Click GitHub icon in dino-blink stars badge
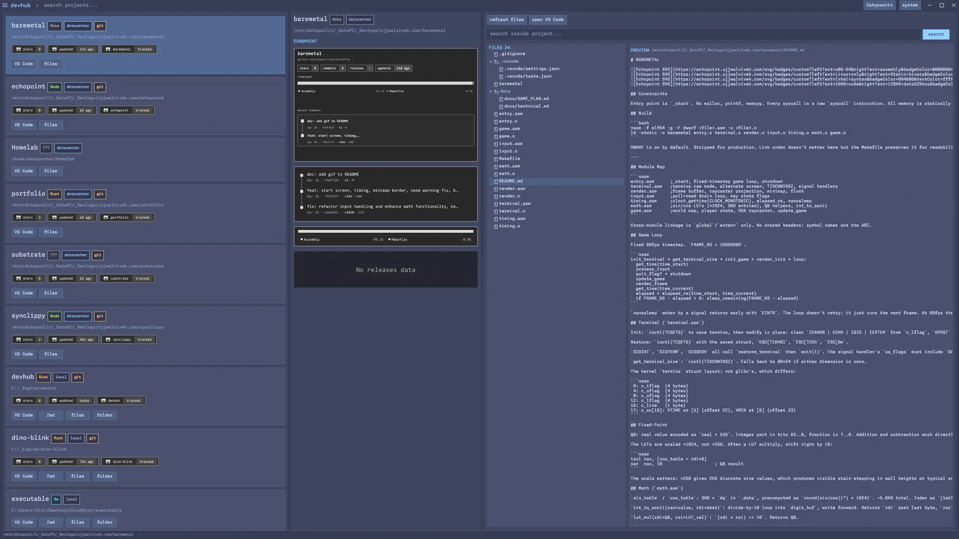 18,461
